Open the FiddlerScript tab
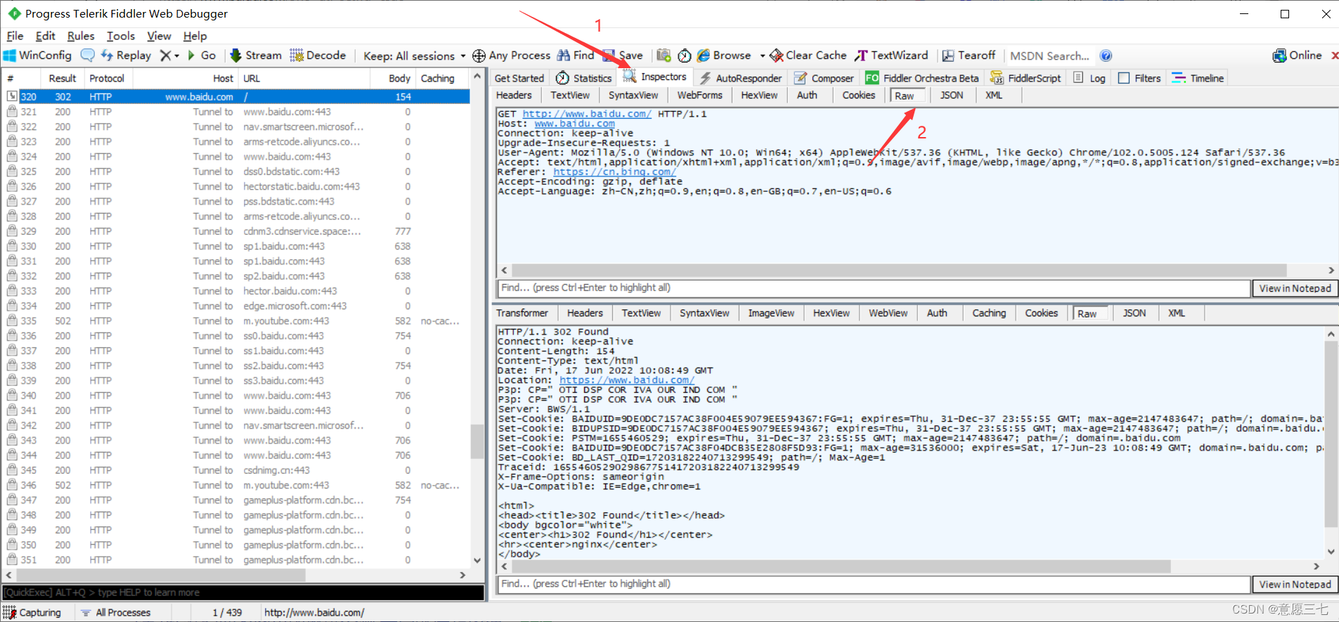The image size is (1339, 622). pyautogui.click(x=1026, y=78)
